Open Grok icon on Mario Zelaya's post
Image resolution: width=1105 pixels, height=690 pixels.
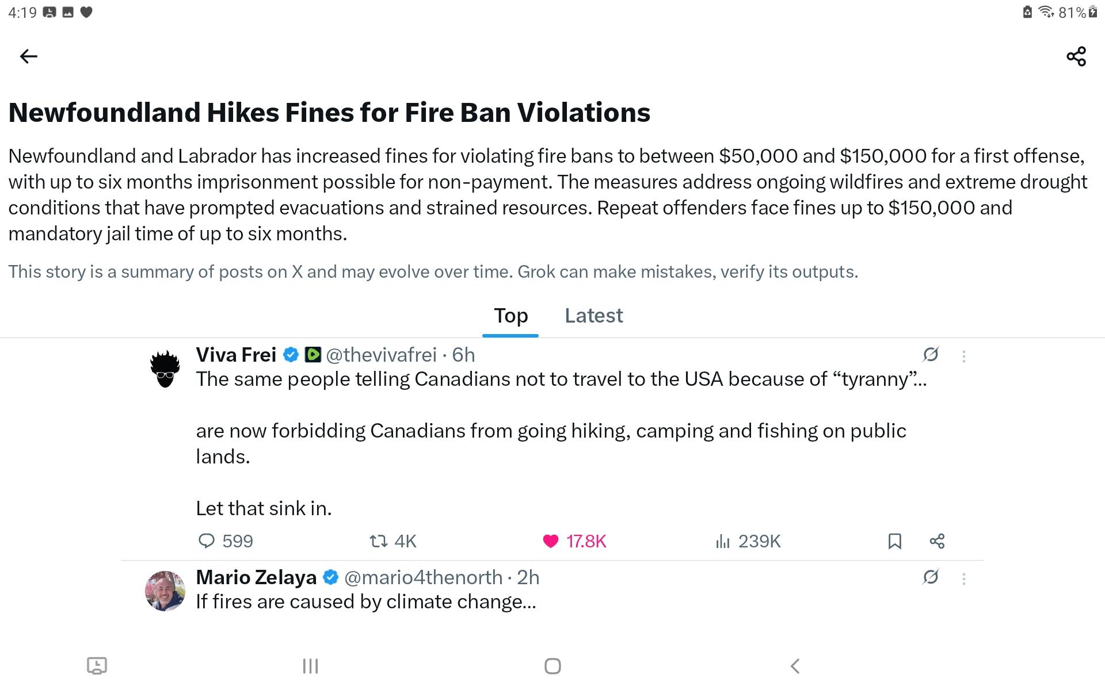931,577
